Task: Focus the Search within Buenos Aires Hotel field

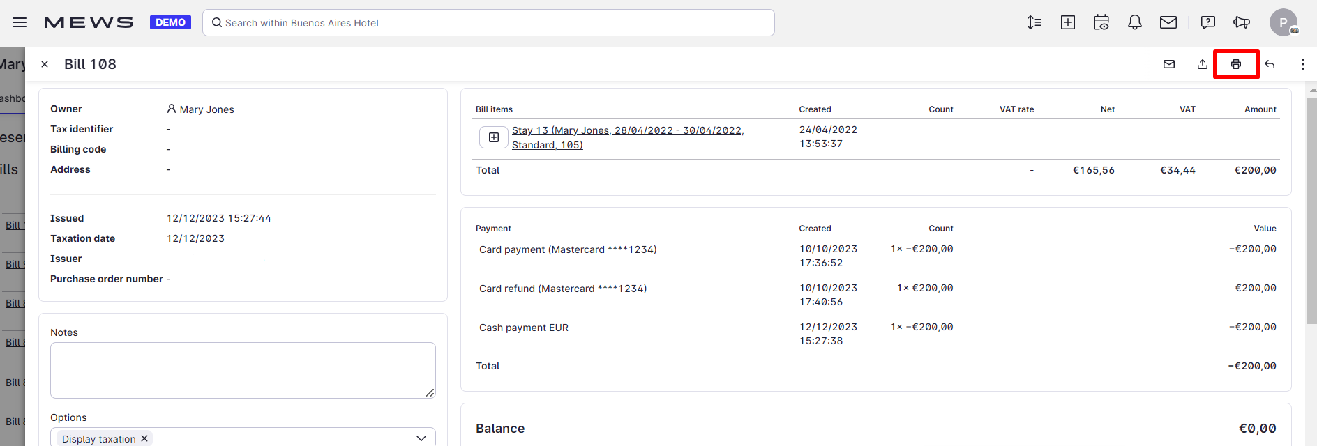Action: 488,23
